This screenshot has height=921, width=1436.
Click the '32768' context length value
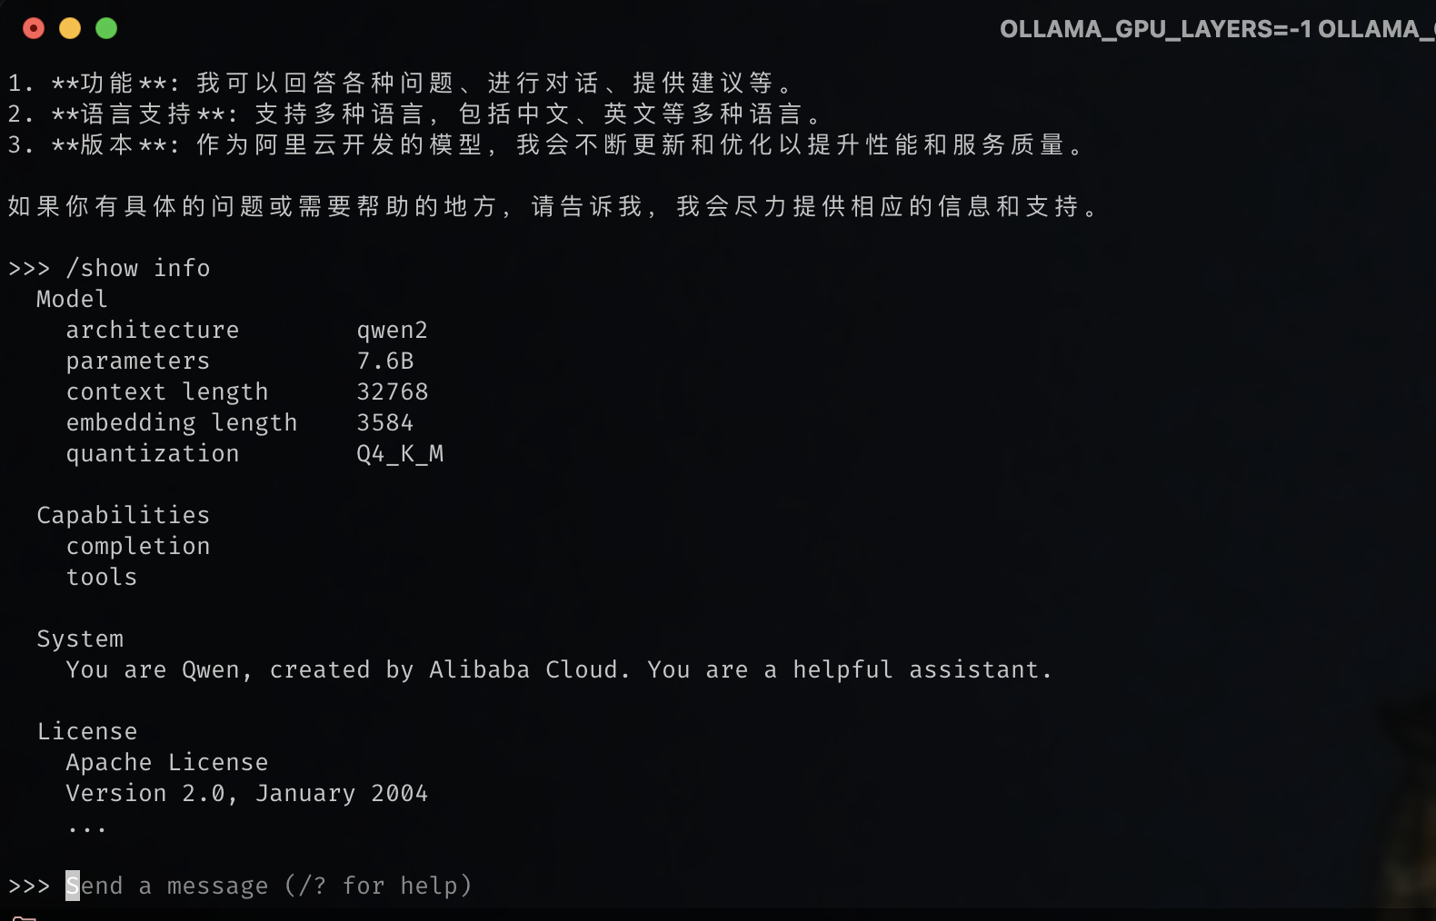pyautogui.click(x=392, y=391)
